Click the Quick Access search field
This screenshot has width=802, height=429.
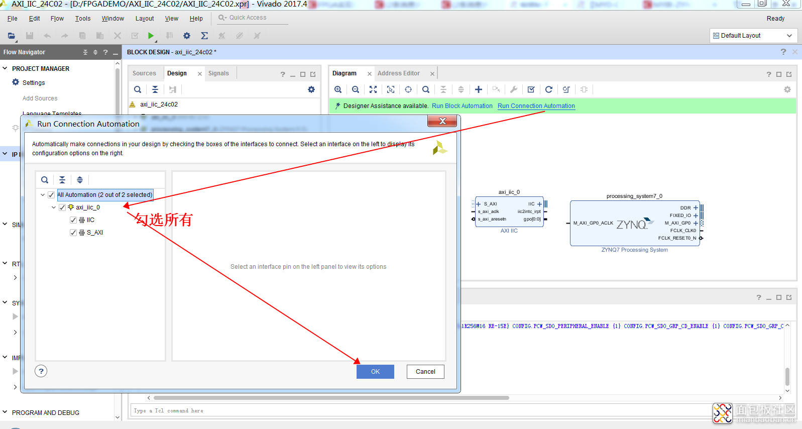pos(253,18)
